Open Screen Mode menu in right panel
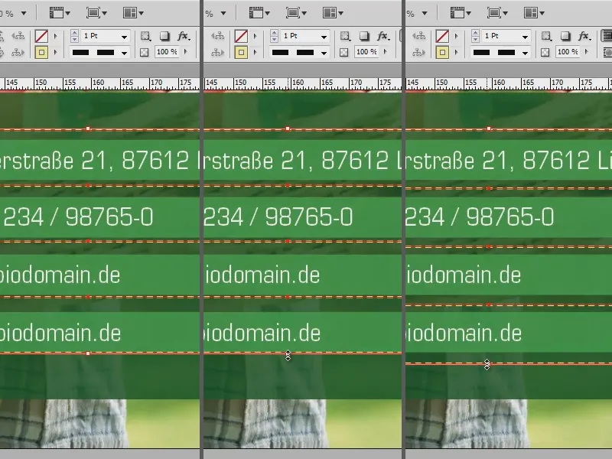612x459 pixels. coord(497,13)
